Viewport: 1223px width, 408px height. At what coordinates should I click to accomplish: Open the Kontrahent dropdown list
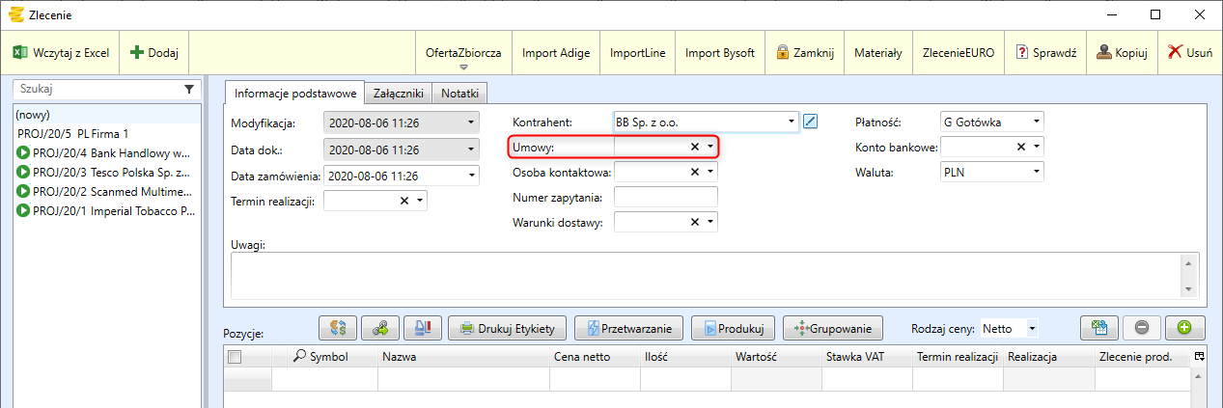click(792, 122)
